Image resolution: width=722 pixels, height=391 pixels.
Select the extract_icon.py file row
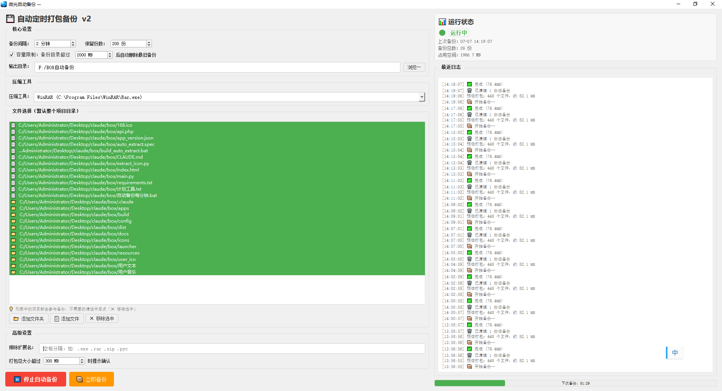coord(217,164)
